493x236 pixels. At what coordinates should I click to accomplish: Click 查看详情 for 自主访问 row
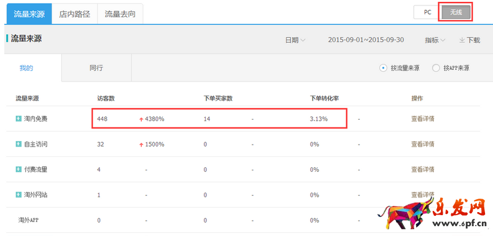pyautogui.click(x=422, y=145)
